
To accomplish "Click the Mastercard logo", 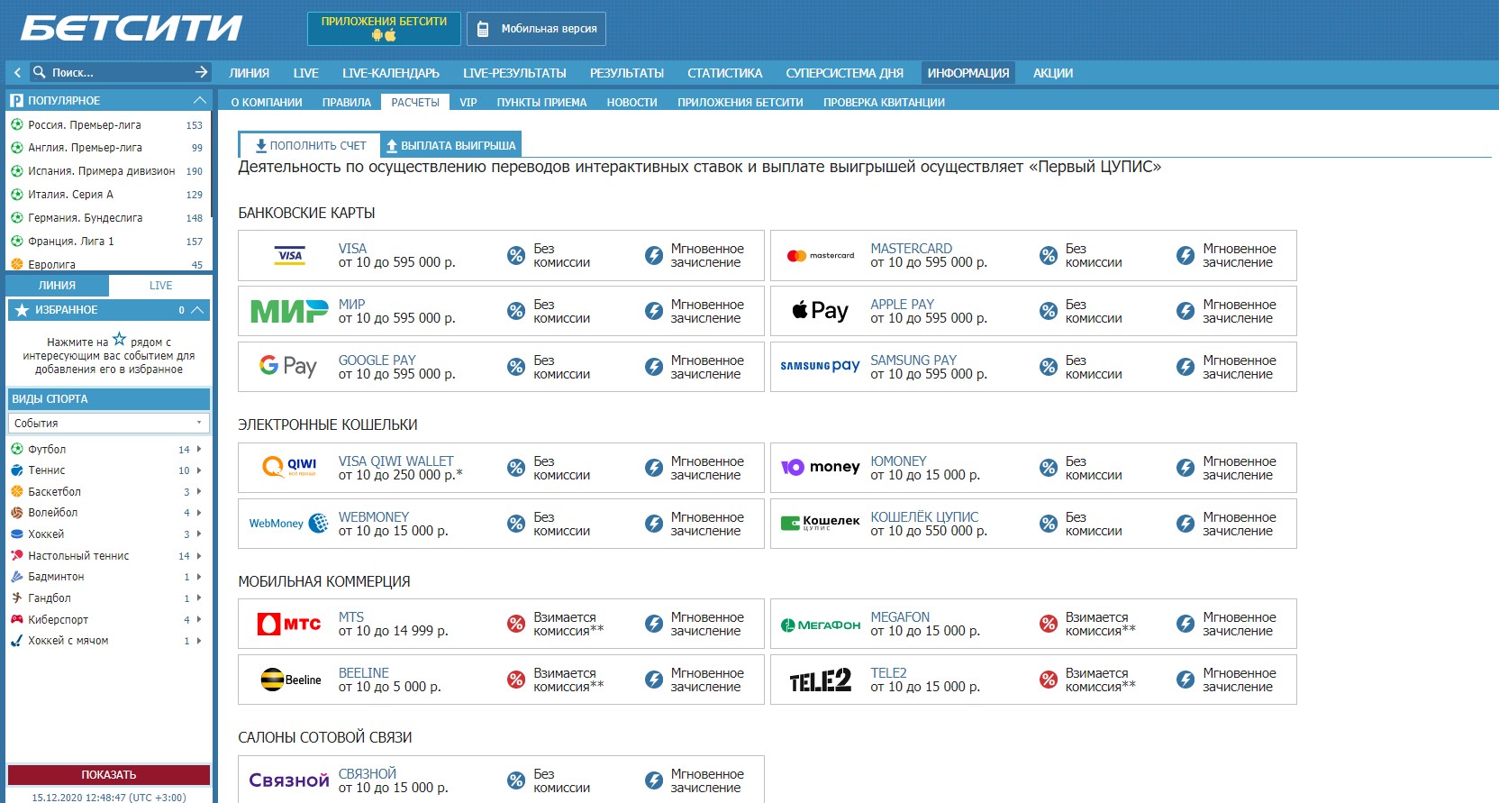I will pyautogui.click(x=821, y=256).
